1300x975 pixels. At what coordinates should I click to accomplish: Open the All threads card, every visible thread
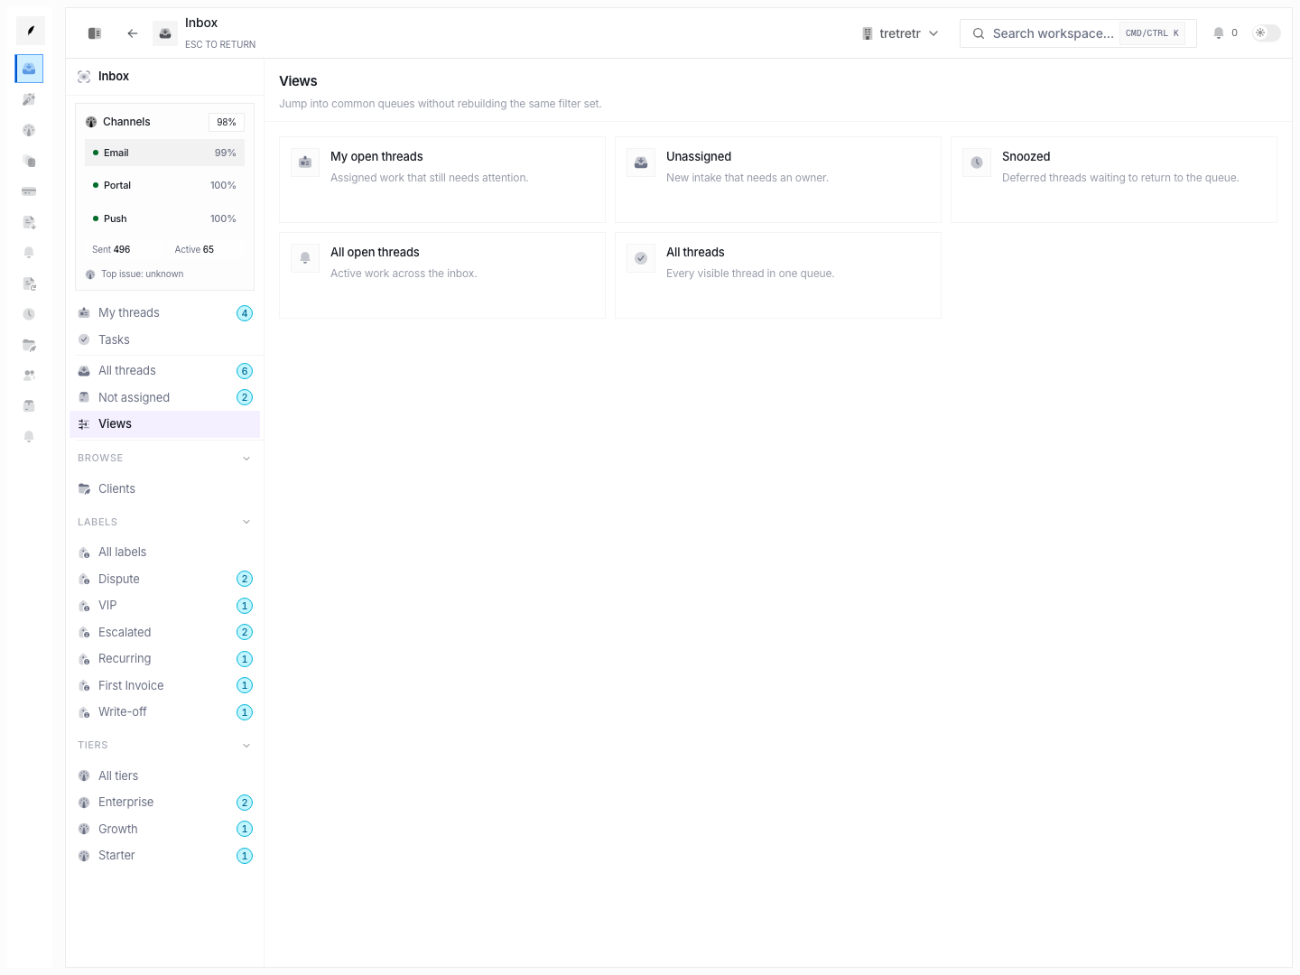coord(778,275)
